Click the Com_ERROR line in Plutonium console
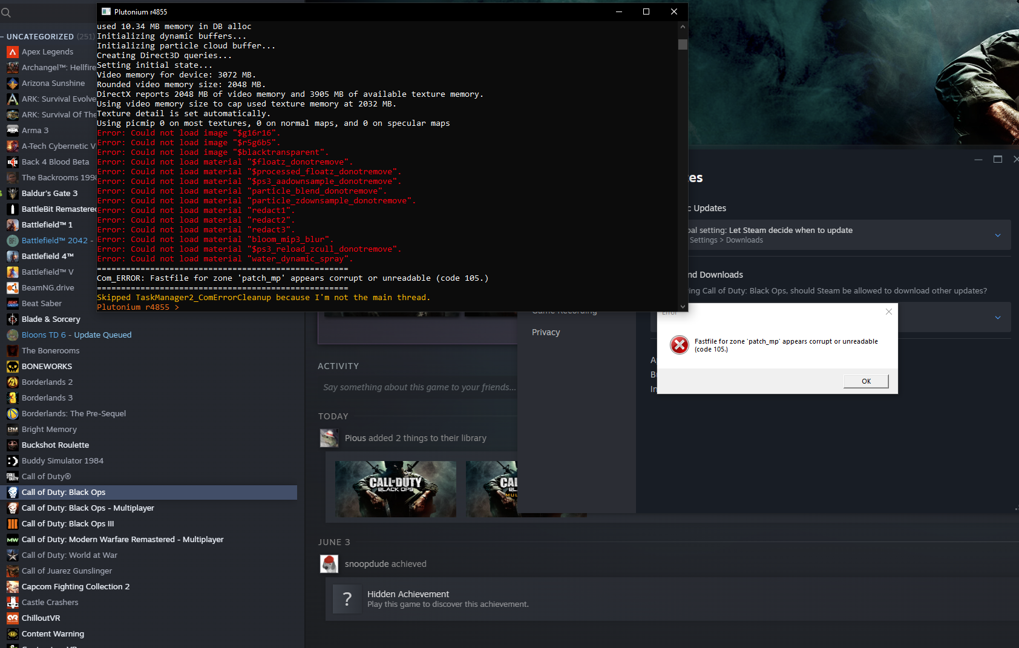Viewport: 1019px width, 648px height. point(292,278)
